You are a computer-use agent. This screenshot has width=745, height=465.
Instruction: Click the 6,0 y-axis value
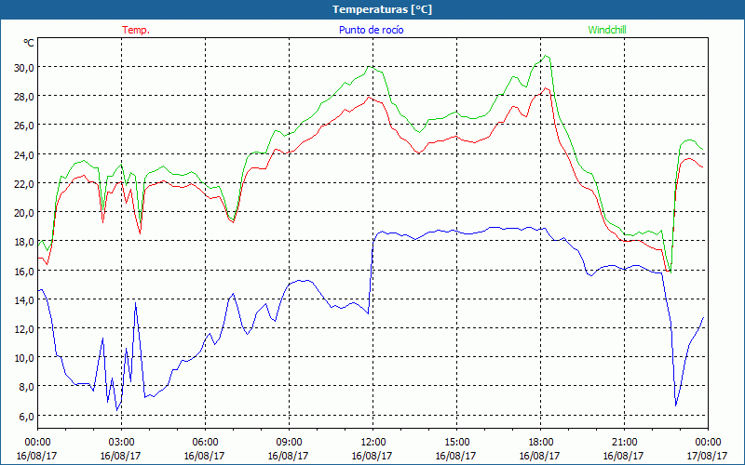26,416
